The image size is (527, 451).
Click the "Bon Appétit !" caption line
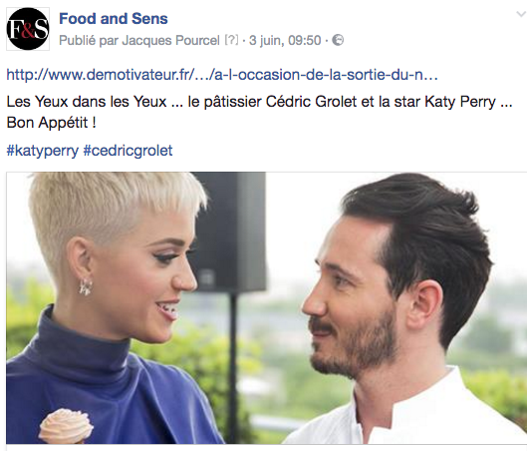52,123
